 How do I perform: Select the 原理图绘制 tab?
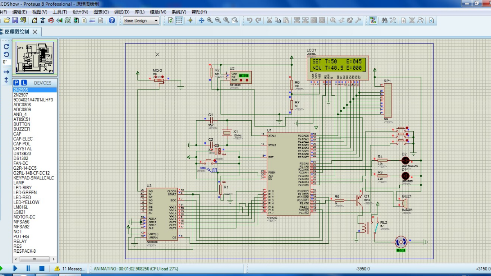(x=17, y=31)
